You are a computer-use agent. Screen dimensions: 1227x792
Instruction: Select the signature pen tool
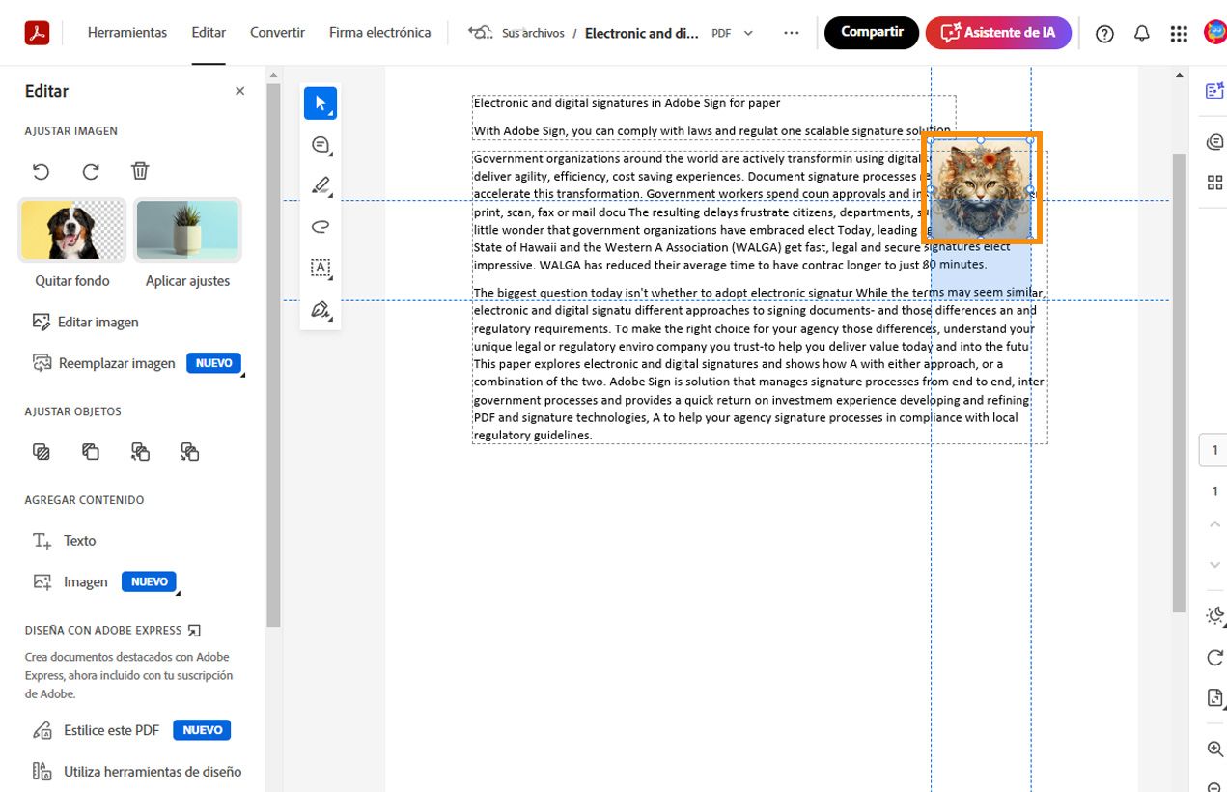[x=321, y=309]
